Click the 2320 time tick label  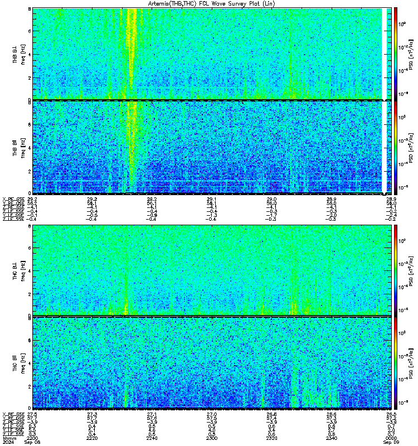point(271,438)
